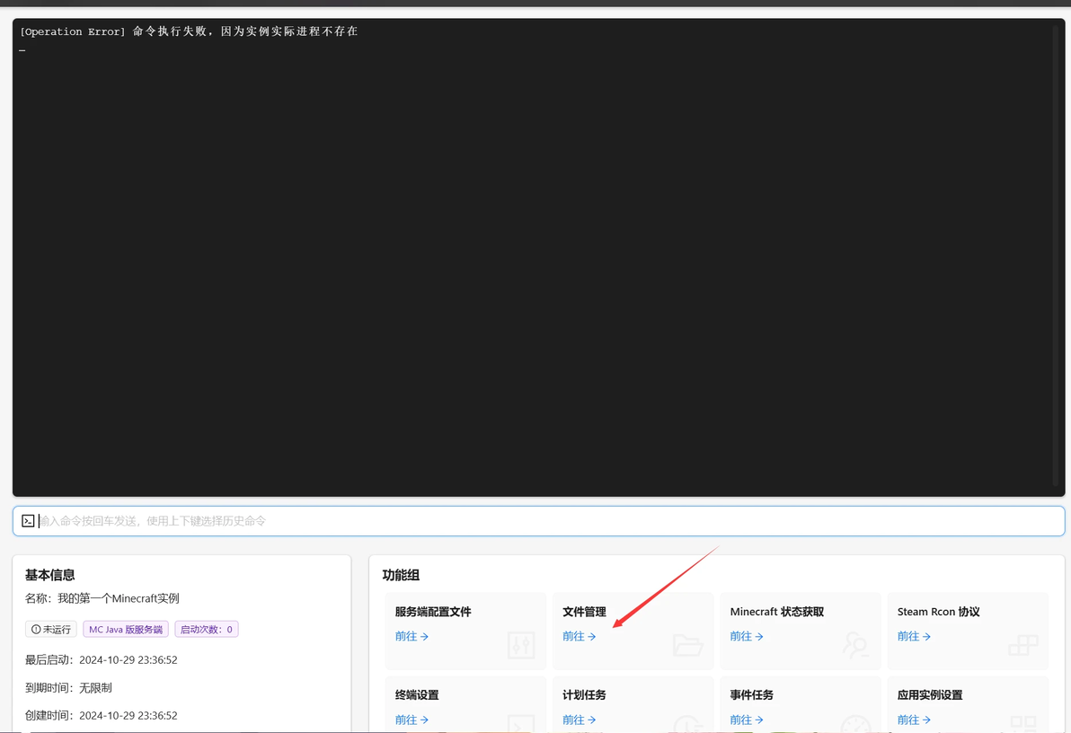Click the blocks icon on Steam Rcon 协议 card
1071x733 pixels.
point(1023,644)
